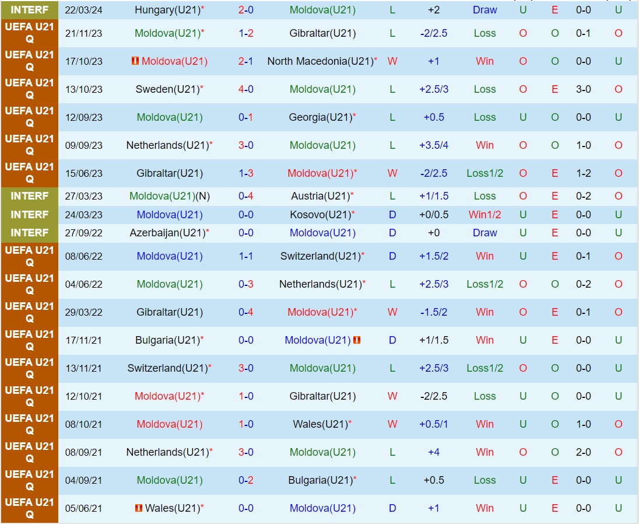Screen dimensions: 639x524
Task: Open the Azerbaijan(U21) team link
Action: pyautogui.click(x=167, y=233)
